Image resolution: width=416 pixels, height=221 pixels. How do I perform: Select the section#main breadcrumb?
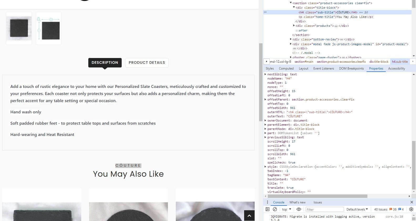point(304,62)
